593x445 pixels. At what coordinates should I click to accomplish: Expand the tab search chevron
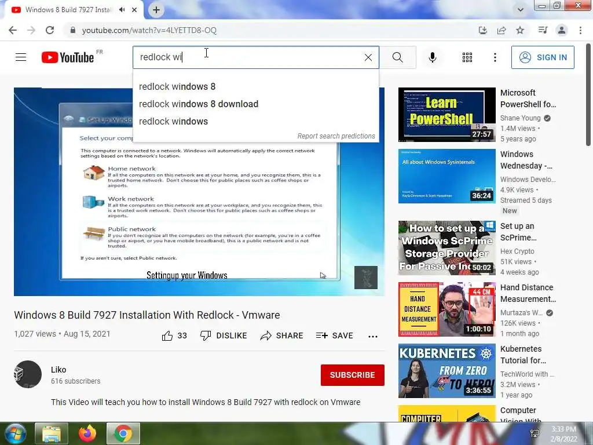(521, 10)
